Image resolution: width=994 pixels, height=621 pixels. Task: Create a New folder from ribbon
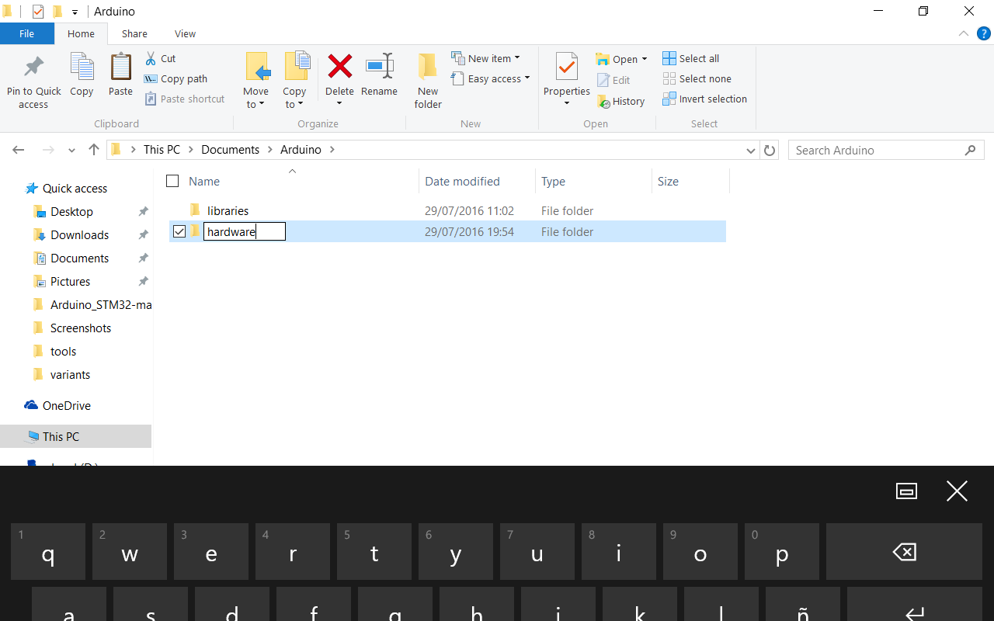[x=428, y=80]
